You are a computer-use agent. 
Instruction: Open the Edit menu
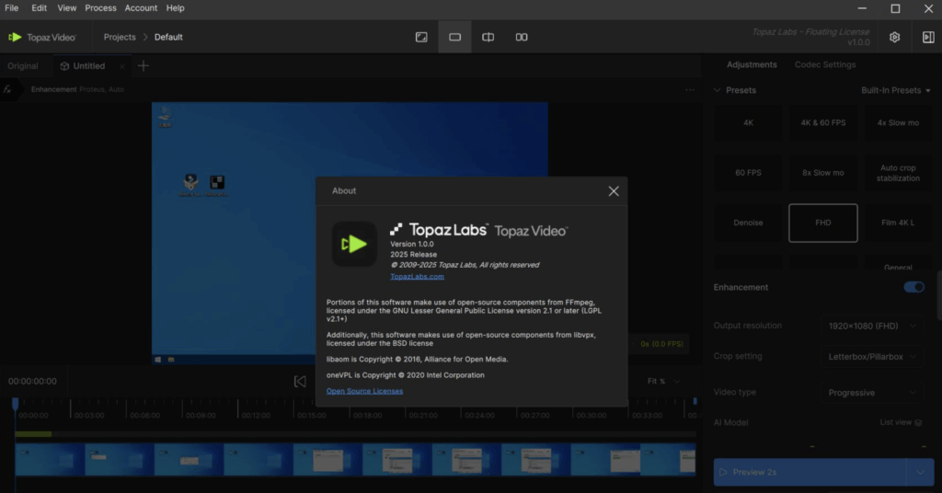pyautogui.click(x=39, y=7)
